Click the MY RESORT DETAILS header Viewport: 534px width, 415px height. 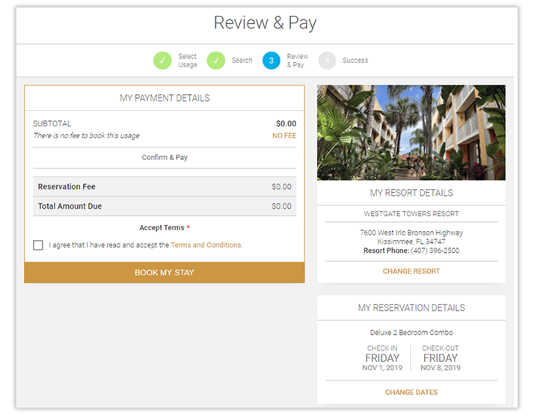(411, 193)
